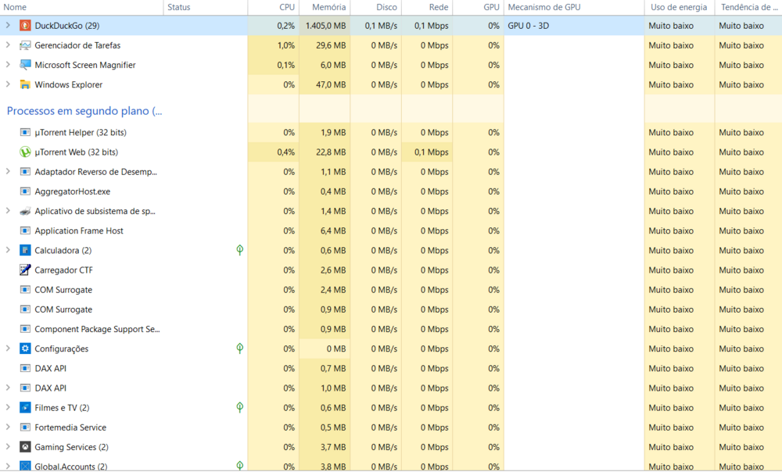This screenshot has width=782, height=472.
Task: Click the µTorrent Web green icon
Action: click(x=25, y=152)
